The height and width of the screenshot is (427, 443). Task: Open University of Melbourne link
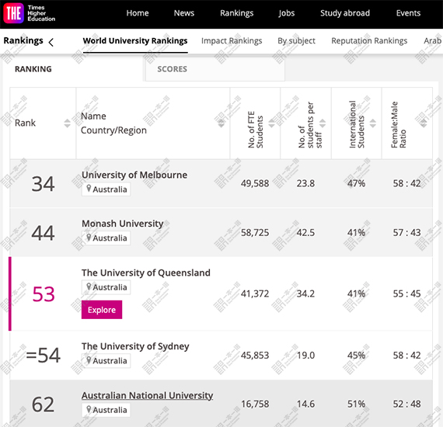click(x=134, y=175)
